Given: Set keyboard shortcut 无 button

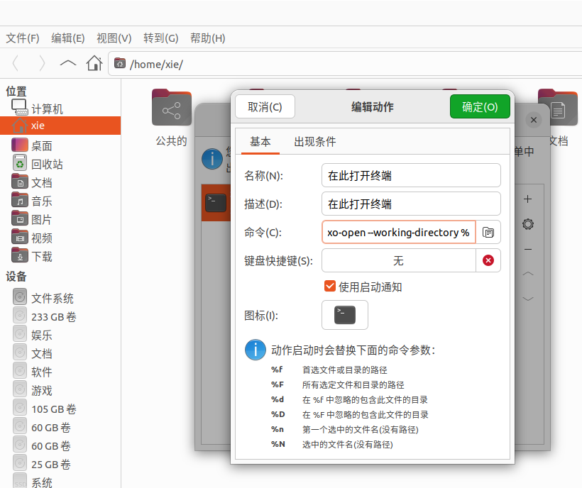Looking at the screenshot, I should click(399, 260).
